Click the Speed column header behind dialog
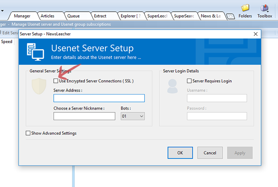The height and width of the screenshot is (187, 278). pos(7,42)
